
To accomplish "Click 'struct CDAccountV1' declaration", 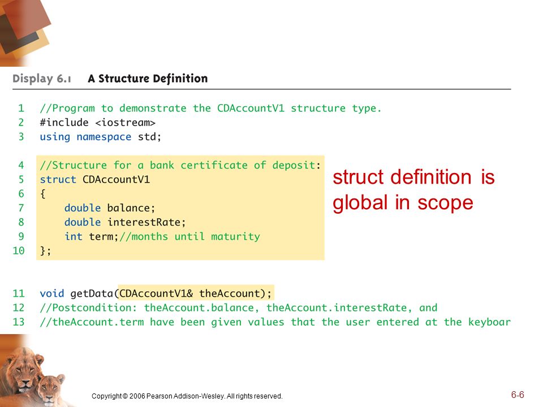I will point(95,180).
